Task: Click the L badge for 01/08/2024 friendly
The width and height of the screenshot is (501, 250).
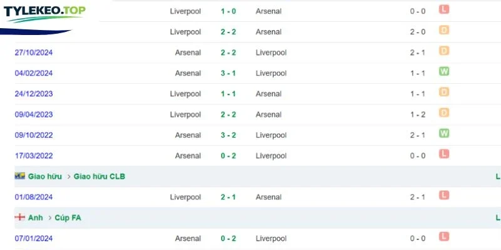Action: click(444, 195)
